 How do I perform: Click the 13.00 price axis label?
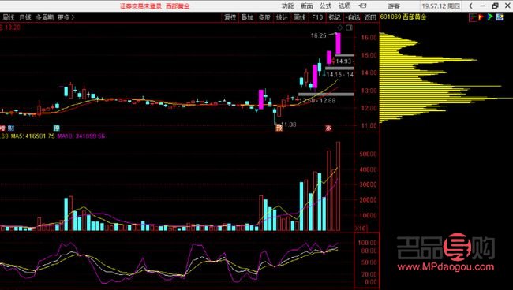369,91
